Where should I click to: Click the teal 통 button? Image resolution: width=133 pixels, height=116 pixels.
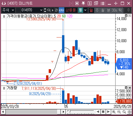(x=81, y=10)
